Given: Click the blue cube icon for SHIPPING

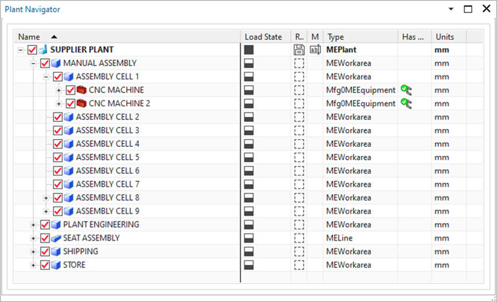Looking at the screenshot, I should click(x=56, y=251).
